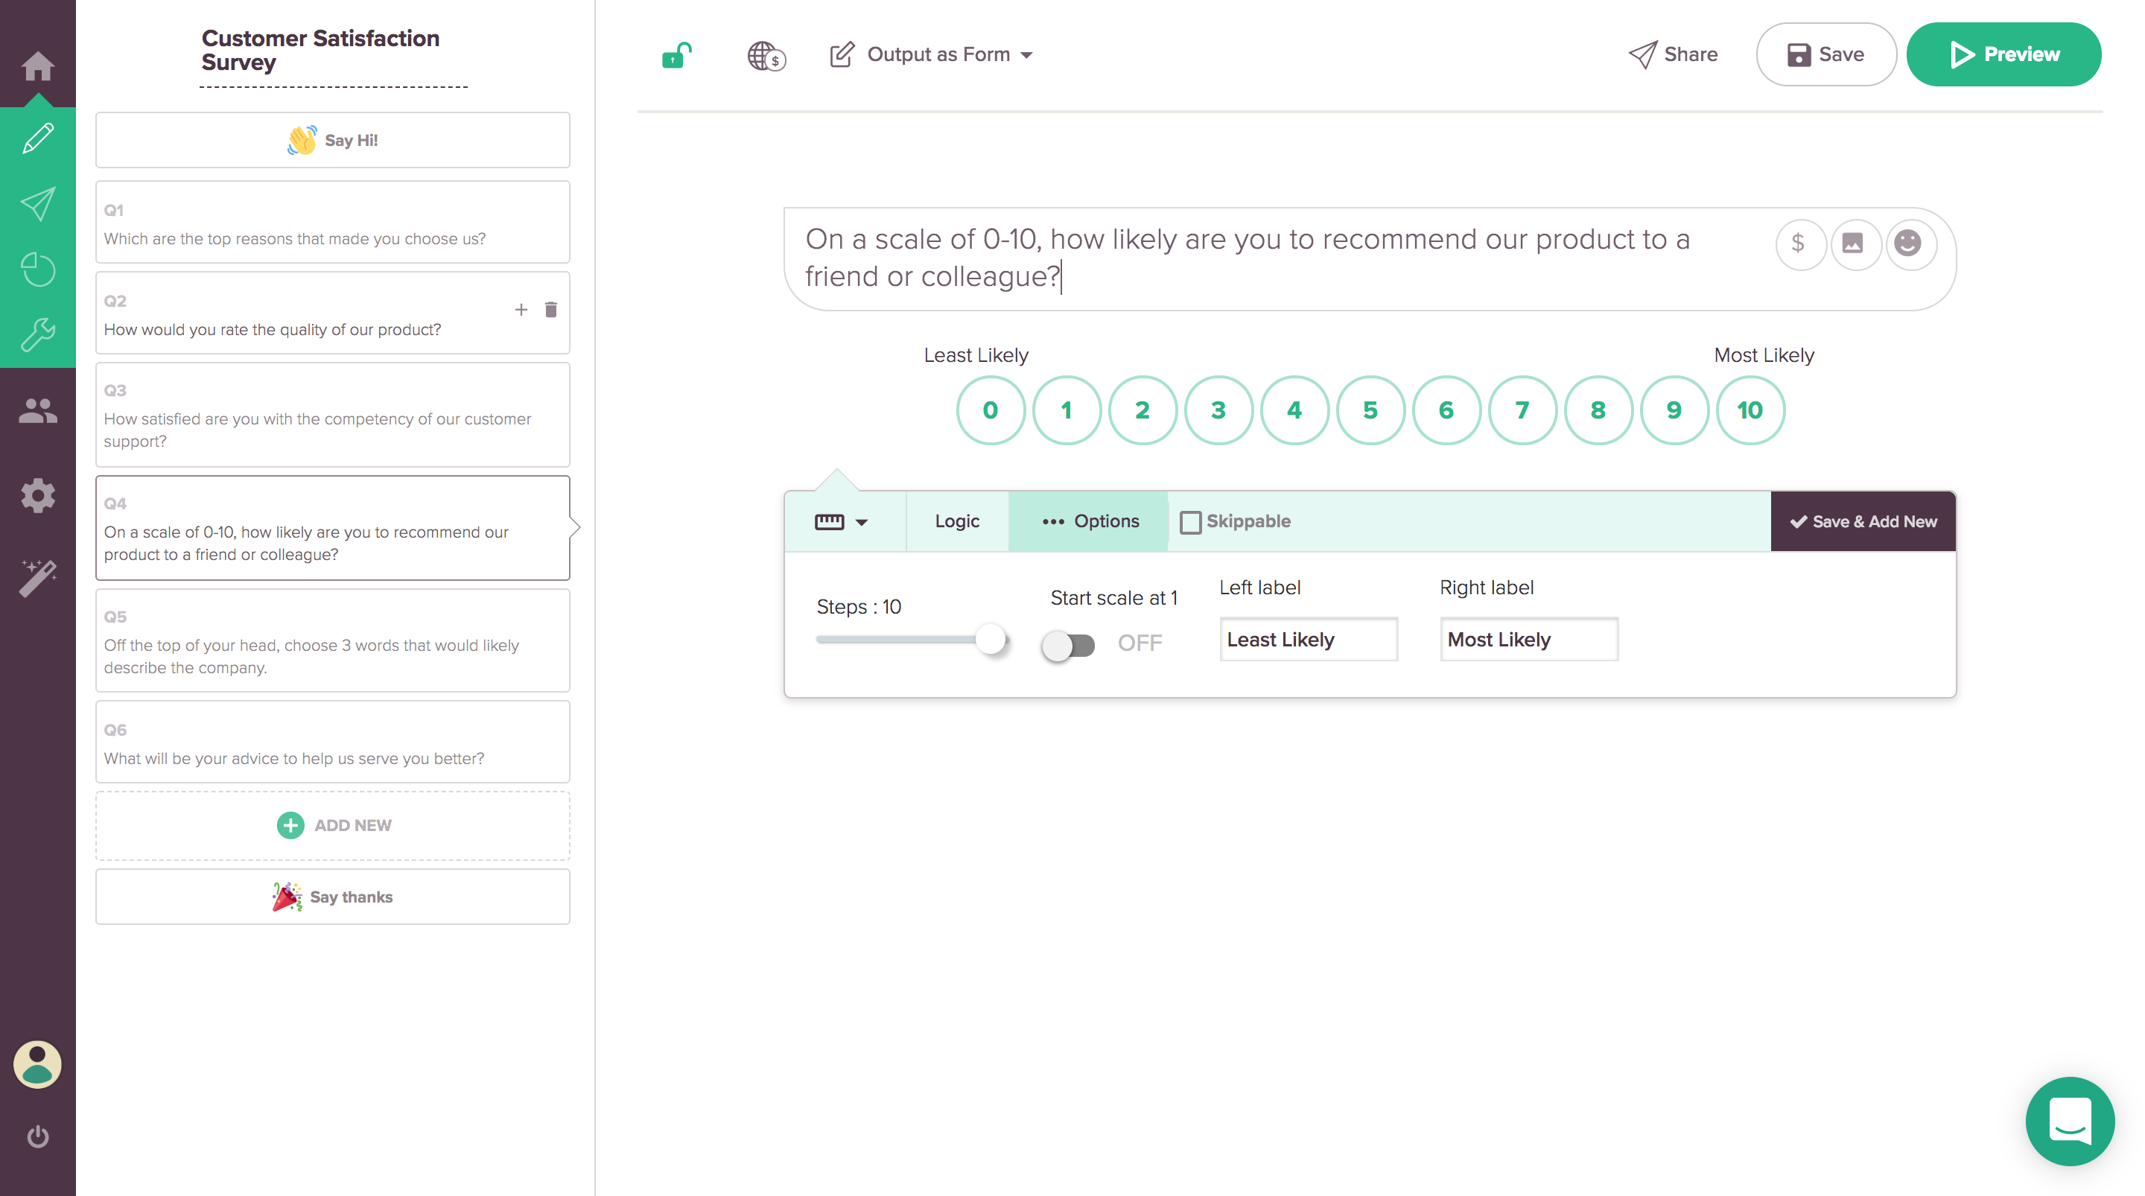Screen dimensions: 2145x1196
Task: Open the globe currency settings icon
Action: (x=765, y=56)
